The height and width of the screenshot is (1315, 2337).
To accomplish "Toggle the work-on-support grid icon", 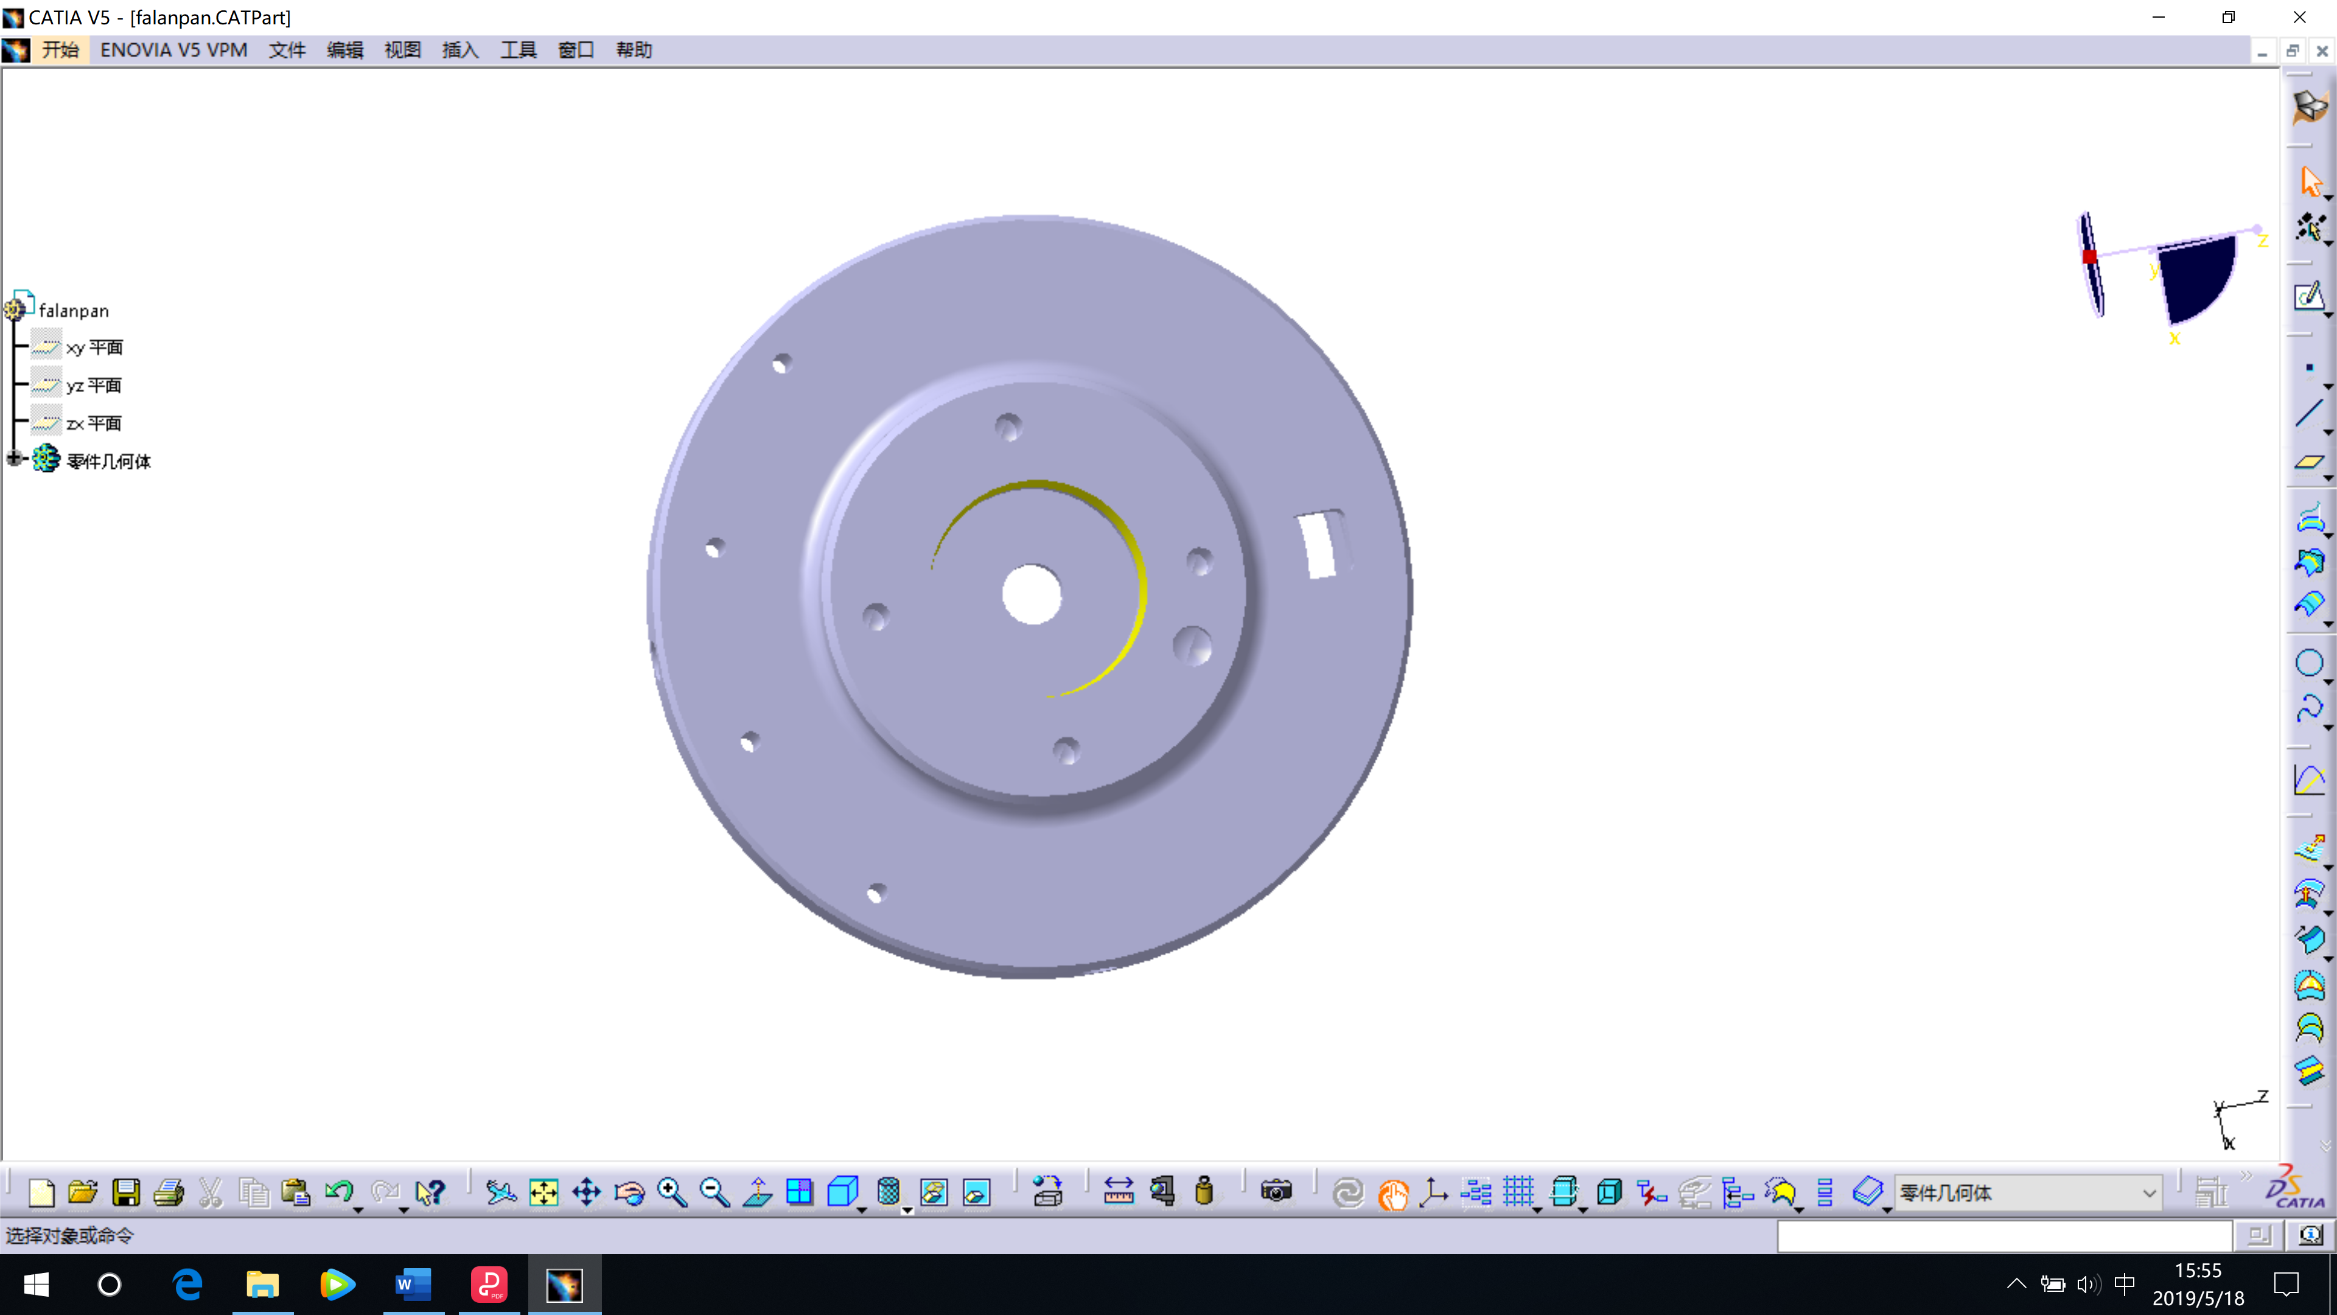I will (x=1518, y=1191).
